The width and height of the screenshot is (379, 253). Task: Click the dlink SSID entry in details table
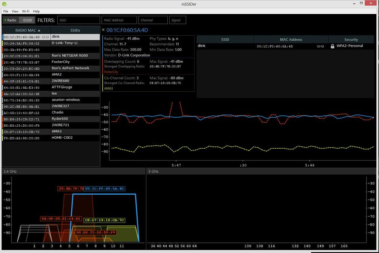(201, 46)
